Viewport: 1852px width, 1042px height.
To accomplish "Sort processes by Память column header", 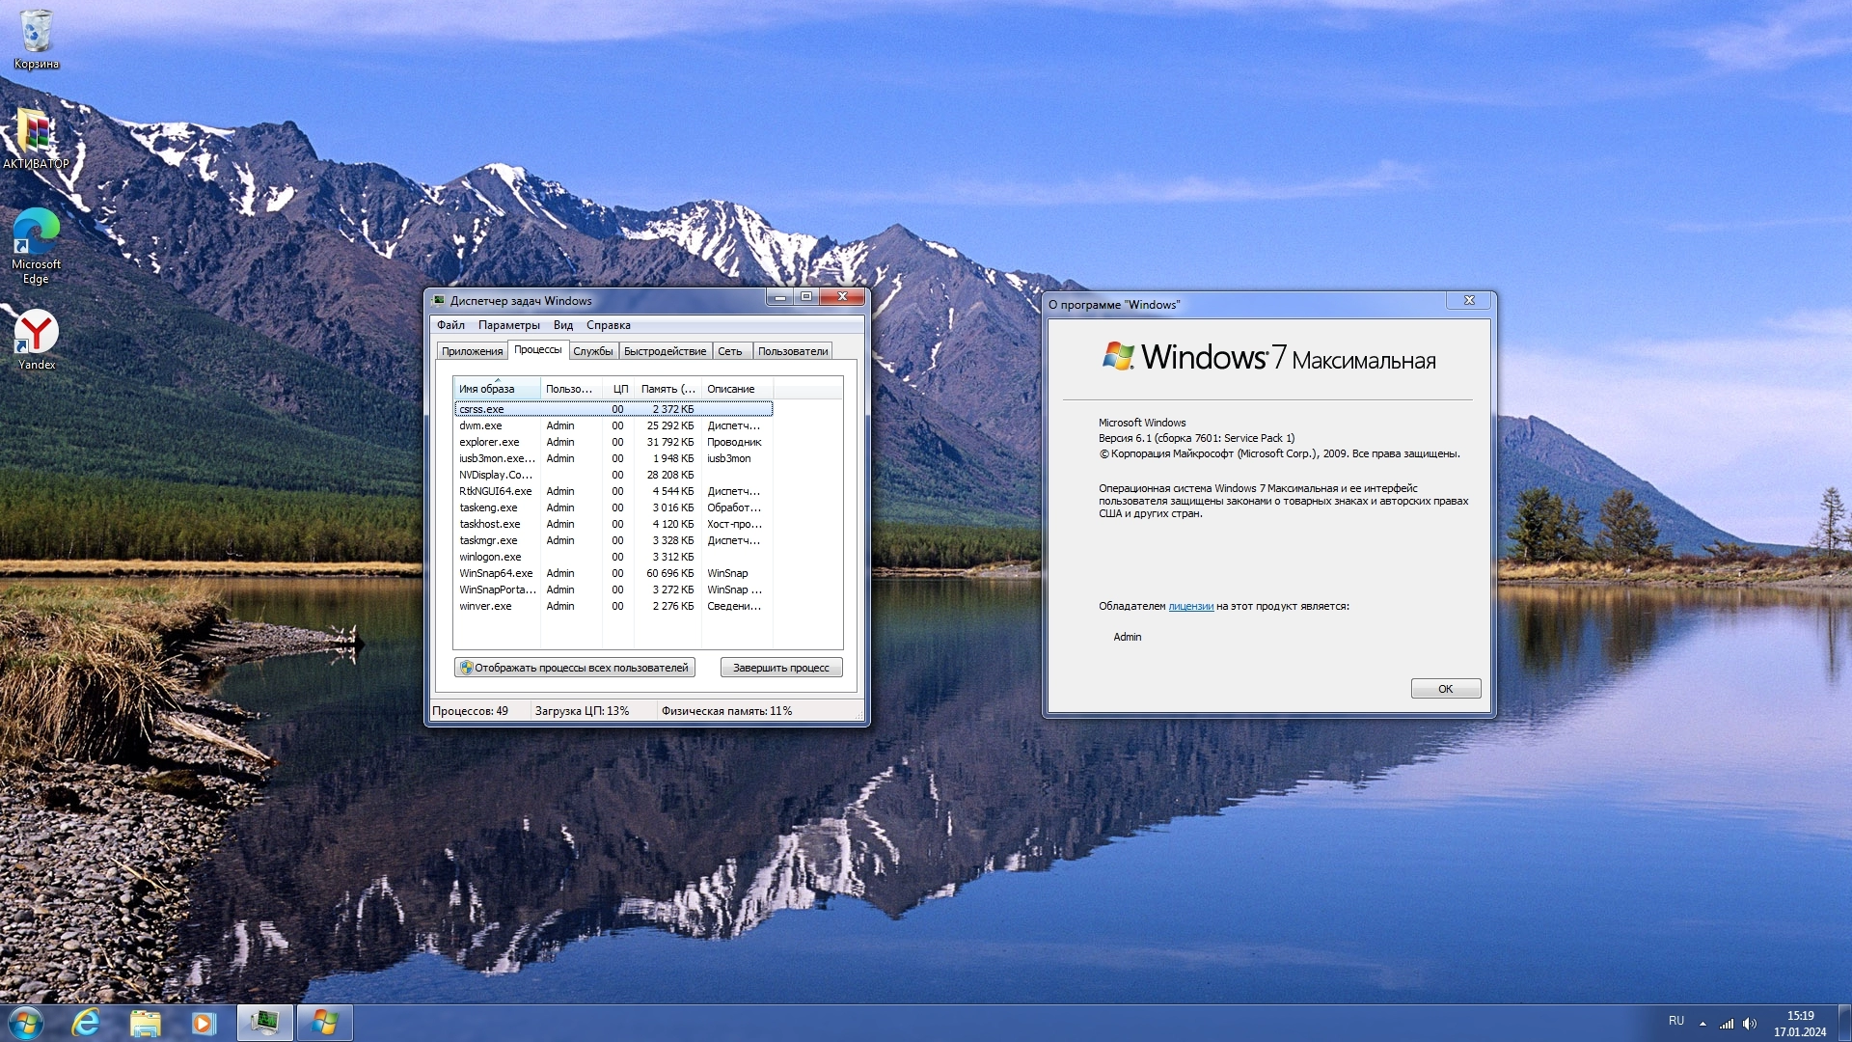I will click(667, 389).
